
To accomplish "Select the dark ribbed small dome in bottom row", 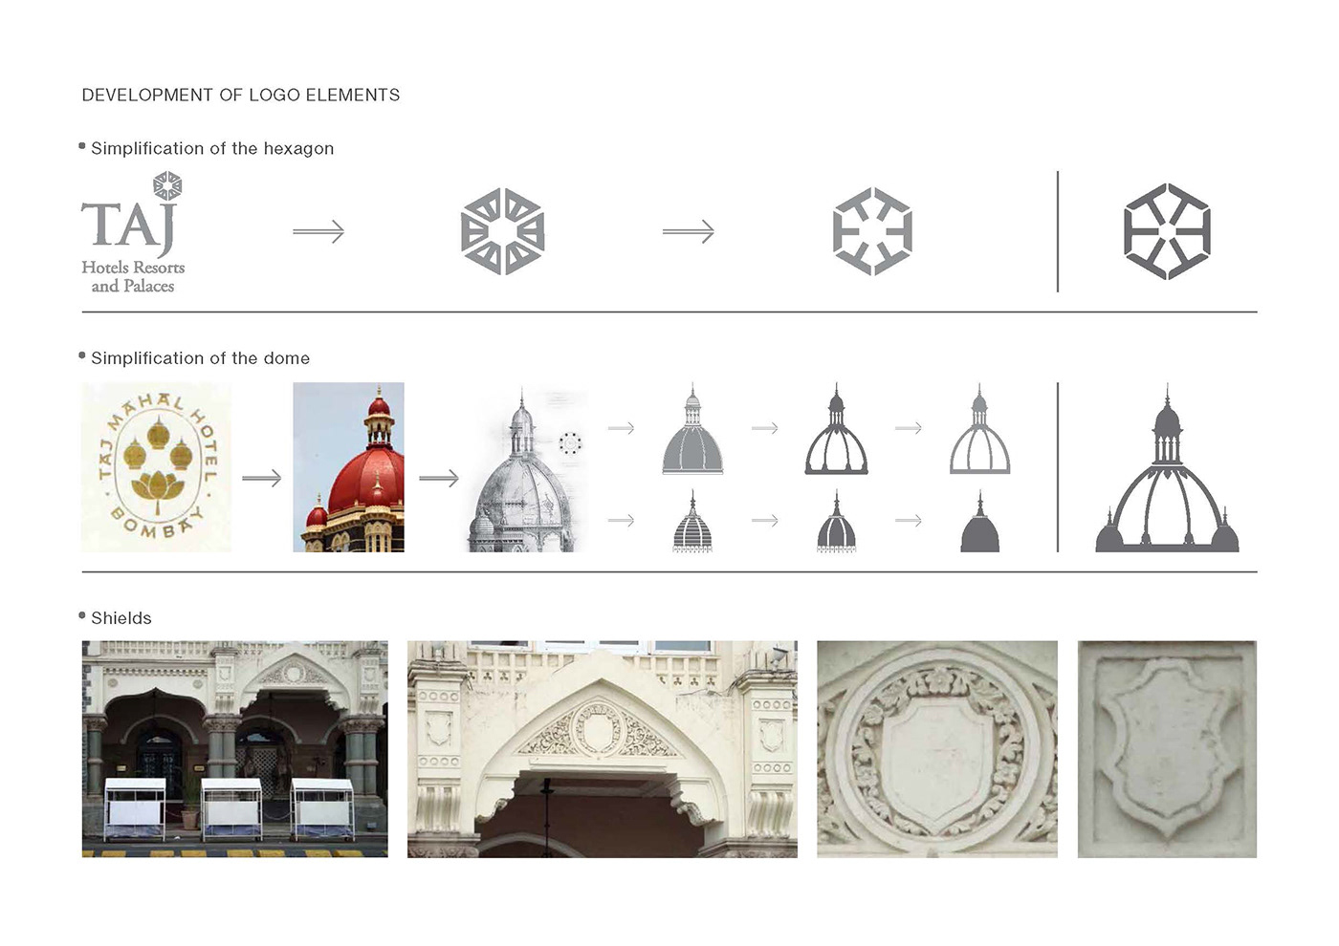I will [x=836, y=522].
